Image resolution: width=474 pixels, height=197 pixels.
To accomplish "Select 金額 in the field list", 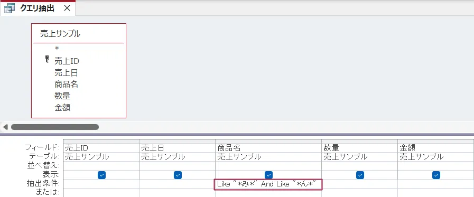I will coord(62,107).
